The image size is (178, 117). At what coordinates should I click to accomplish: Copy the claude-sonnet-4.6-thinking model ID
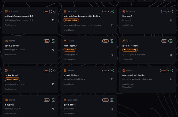pyautogui.click(x=112, y=25)
